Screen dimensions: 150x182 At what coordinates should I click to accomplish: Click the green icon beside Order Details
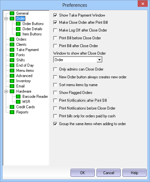click(18, 29)
